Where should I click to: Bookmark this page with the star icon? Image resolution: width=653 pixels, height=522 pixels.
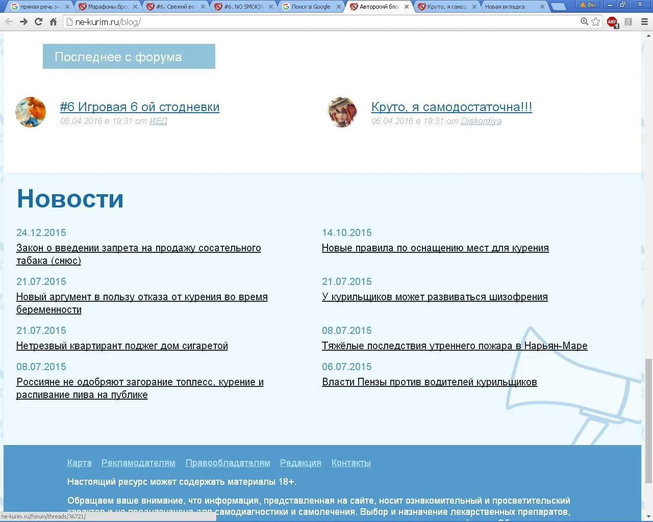(x=596, y=21)
